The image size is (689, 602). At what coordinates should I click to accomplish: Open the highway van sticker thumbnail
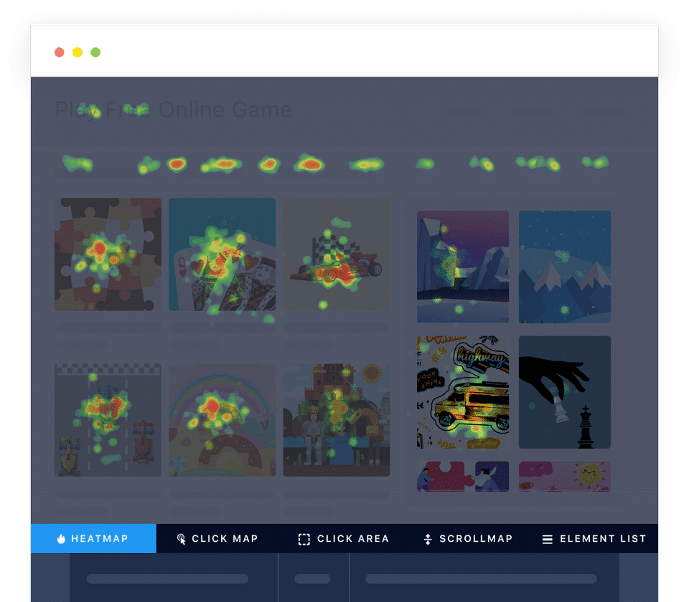[463, 392]
